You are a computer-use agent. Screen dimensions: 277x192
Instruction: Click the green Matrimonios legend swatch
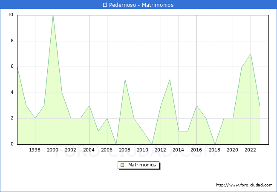[122, 165]
